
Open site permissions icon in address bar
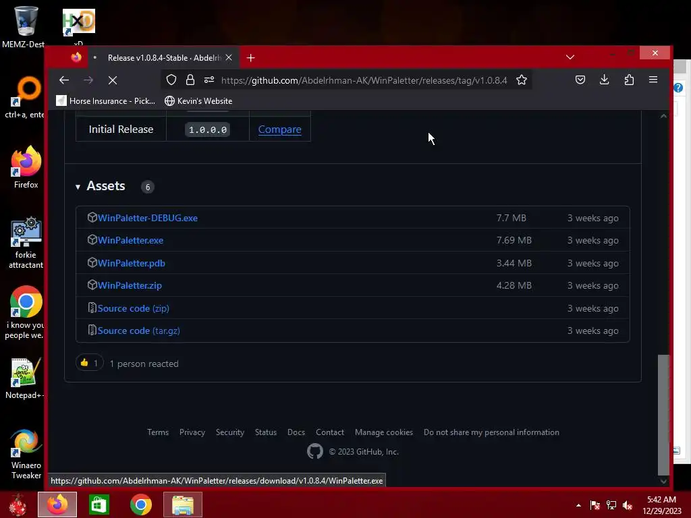coord(209,80)
